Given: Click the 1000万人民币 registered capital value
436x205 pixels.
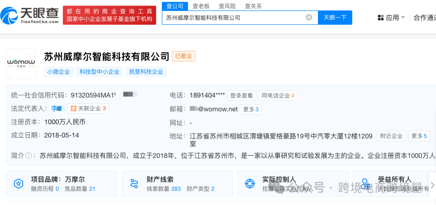Looking at the screenshot, I should (65, 121).
